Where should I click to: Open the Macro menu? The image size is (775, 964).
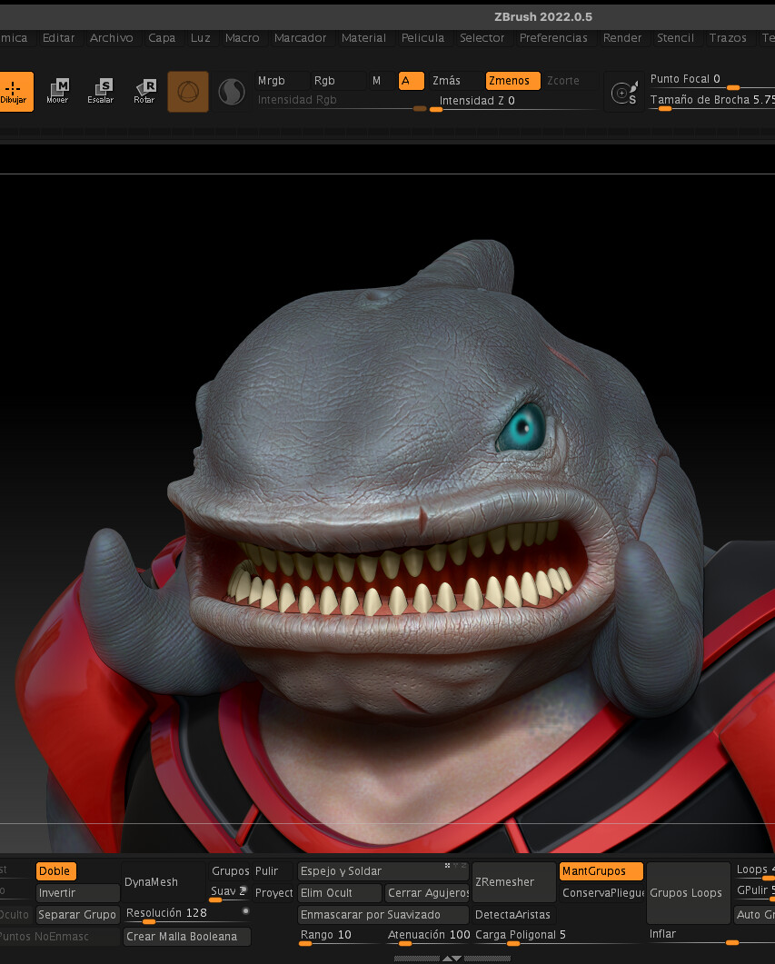click(243, 38)
